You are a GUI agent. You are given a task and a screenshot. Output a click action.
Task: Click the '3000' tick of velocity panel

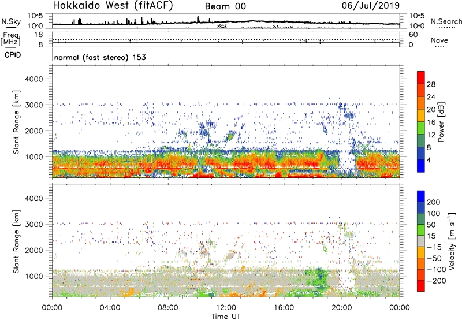pos(33,224)
